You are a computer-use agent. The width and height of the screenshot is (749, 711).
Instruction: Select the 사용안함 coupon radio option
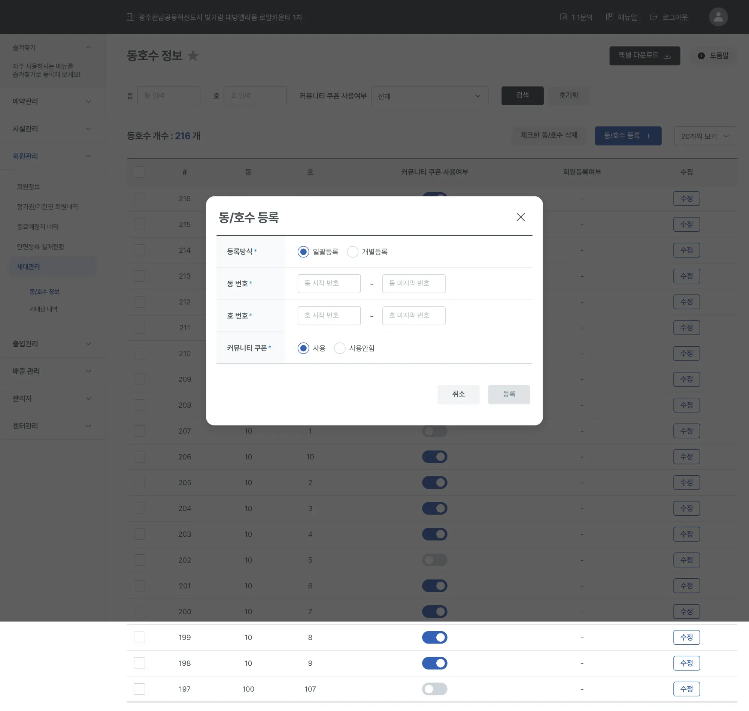(x=339, y=348)
